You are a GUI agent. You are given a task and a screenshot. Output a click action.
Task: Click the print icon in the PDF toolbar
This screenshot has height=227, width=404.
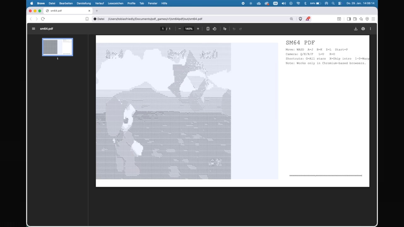pos(363,29)
